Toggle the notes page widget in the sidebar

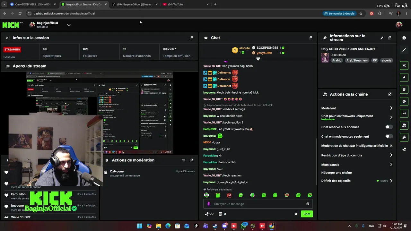[x=404, y=89]
